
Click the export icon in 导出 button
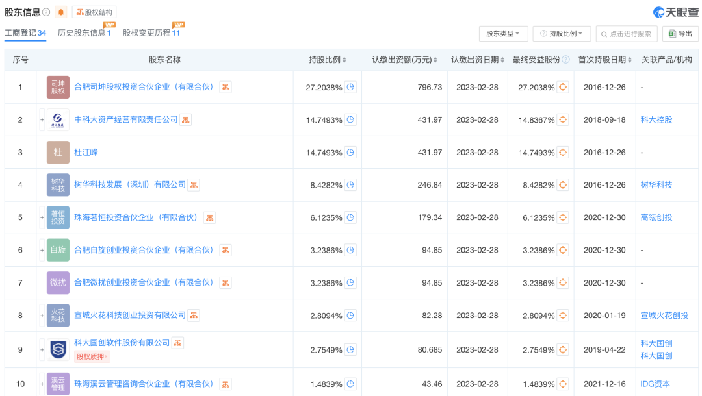coord(671,33)
